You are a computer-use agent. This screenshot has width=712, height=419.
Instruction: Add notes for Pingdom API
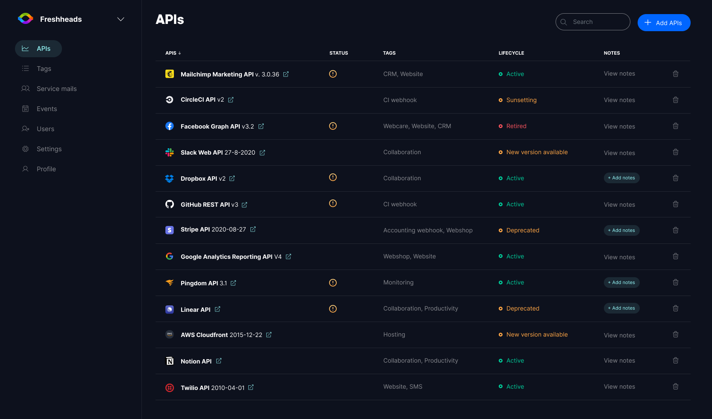click(x=621, y=282)
